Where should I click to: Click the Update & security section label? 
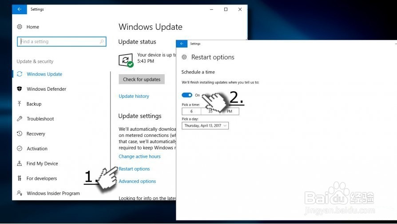tap(35, 61)
